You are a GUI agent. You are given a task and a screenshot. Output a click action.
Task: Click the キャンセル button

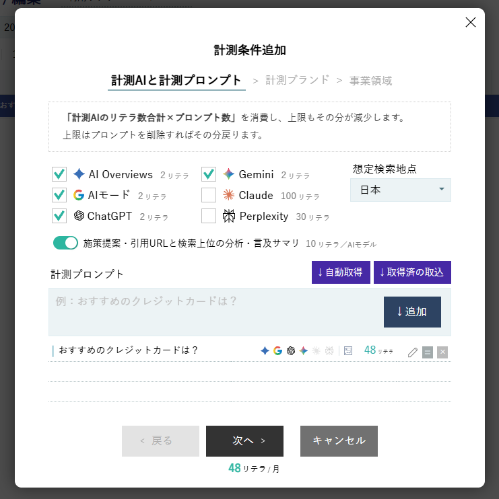point(339,440)
